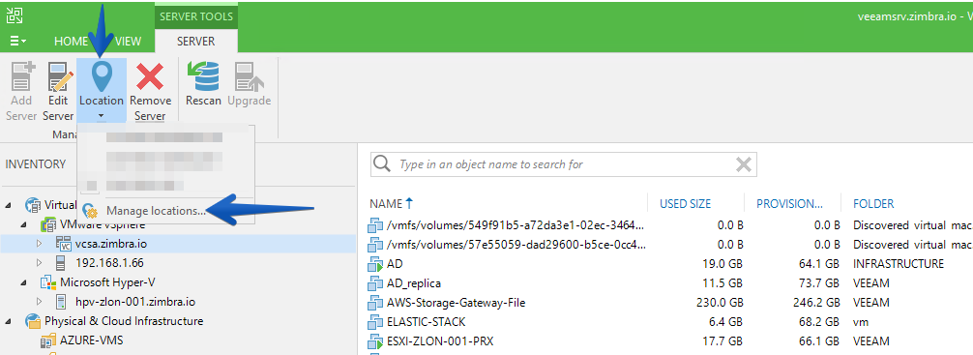Select the first blurred location entry
Viewport: 973px width, 355px height.
click(x=165, y=137)
